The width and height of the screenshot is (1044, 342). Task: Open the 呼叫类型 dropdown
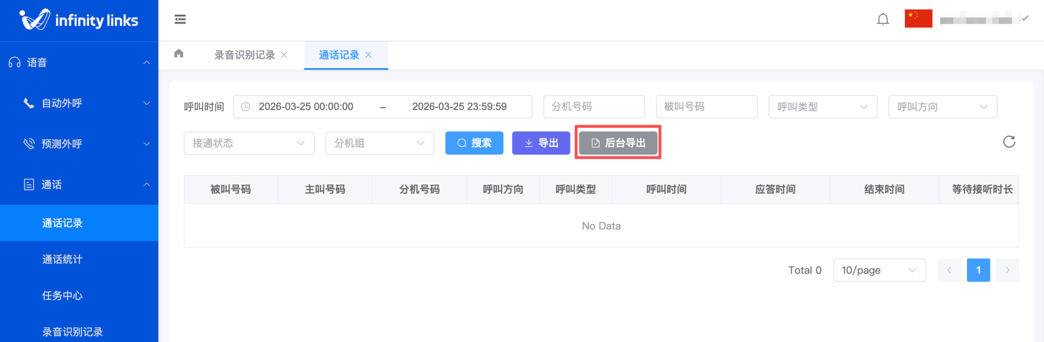tap(822, 107)
